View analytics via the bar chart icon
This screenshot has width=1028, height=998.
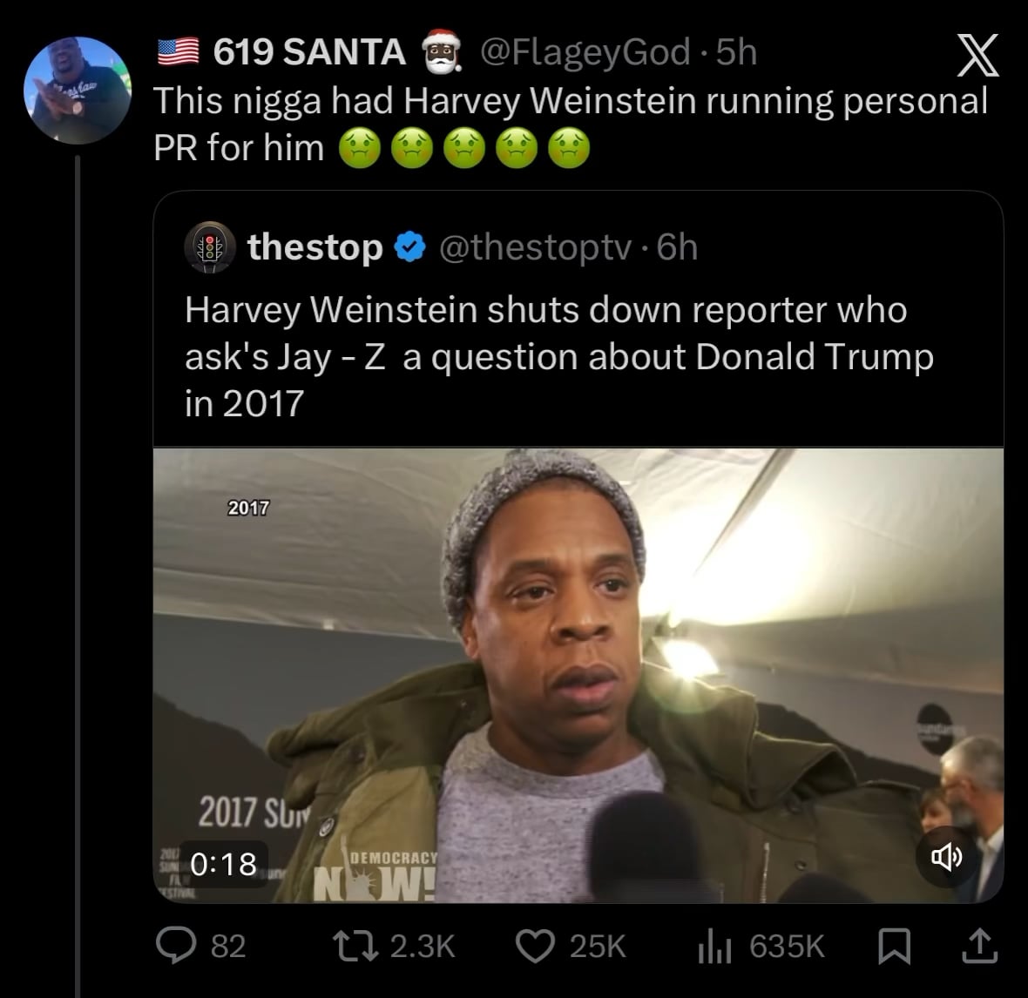[x=711, y=946]
